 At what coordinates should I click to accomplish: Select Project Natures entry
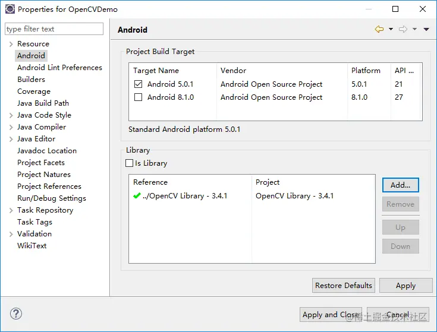pyautogui.click(x=44, y=175)
